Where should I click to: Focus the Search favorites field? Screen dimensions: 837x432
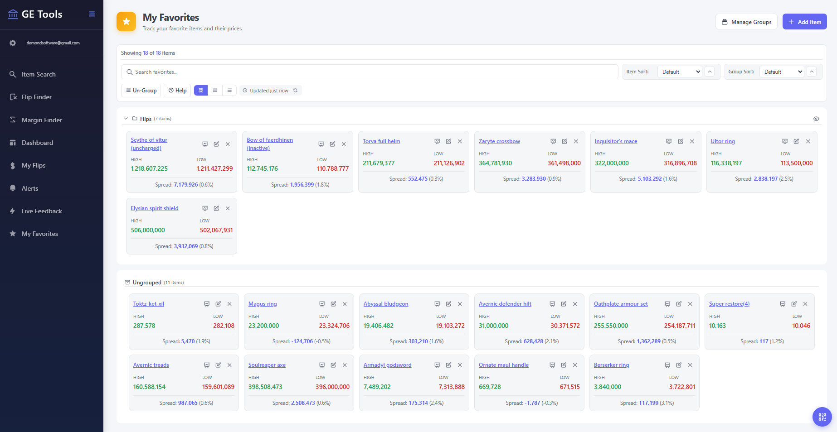click(370, 72)
